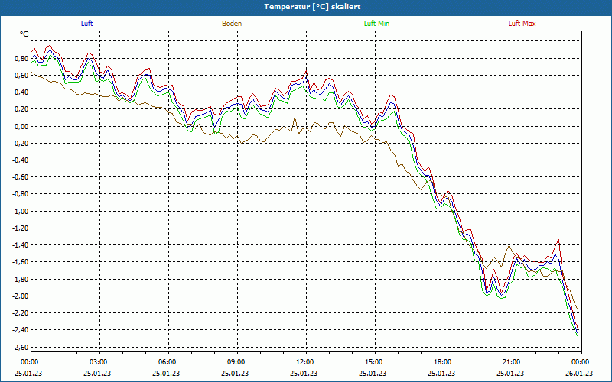The height and width of the screenshot is (382, 612).
Task: Click the 0,60 y-axis value
Action: (x=22, y=75)
